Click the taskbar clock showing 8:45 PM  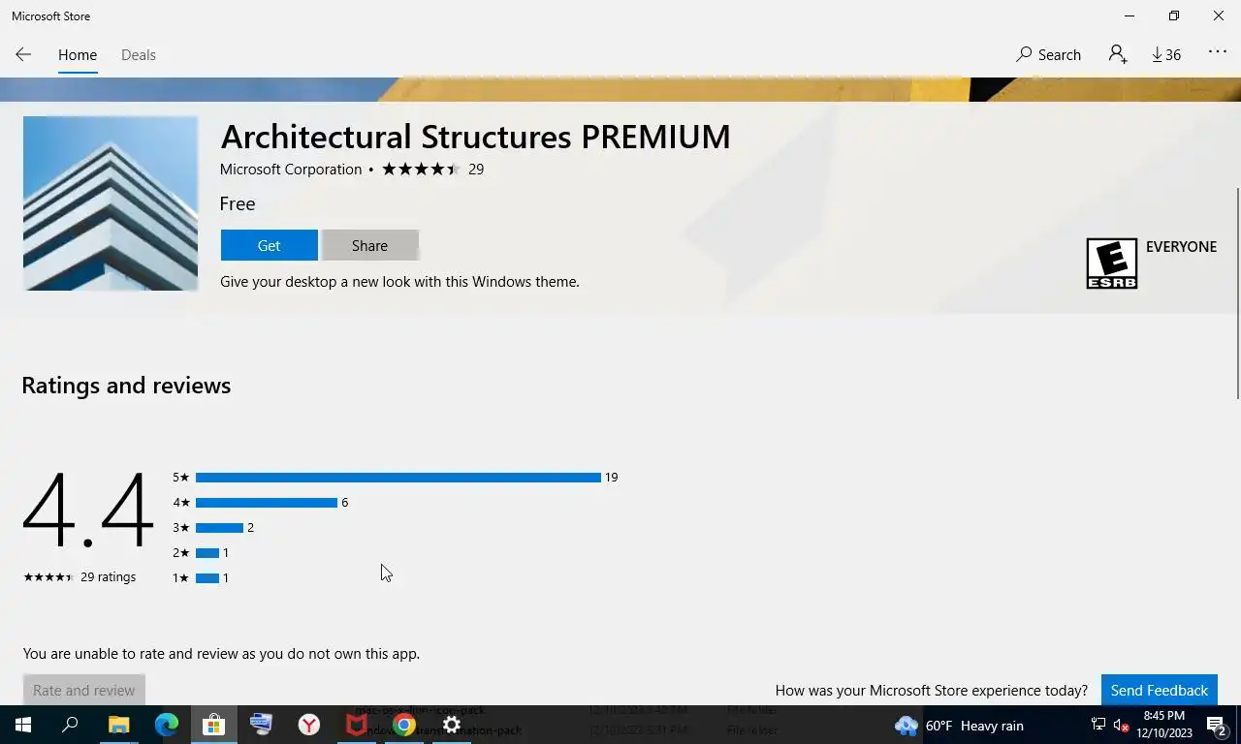(1164, 725)
